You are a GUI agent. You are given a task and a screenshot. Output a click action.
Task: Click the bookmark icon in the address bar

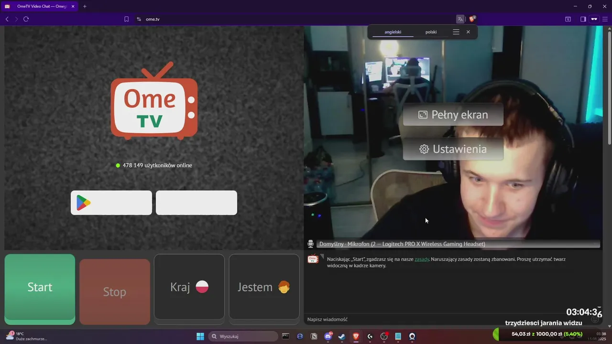127,19
